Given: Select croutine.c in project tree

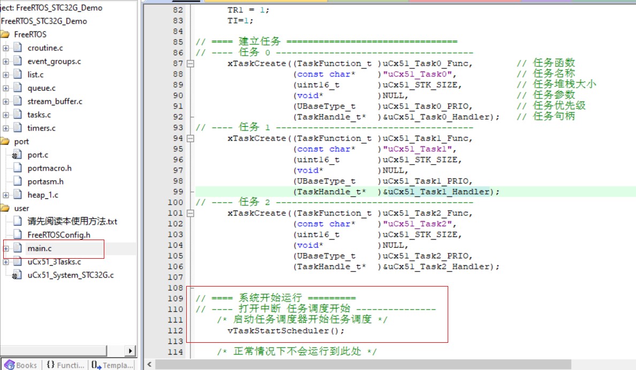Looking at the screenshot, I should [45, 48].
